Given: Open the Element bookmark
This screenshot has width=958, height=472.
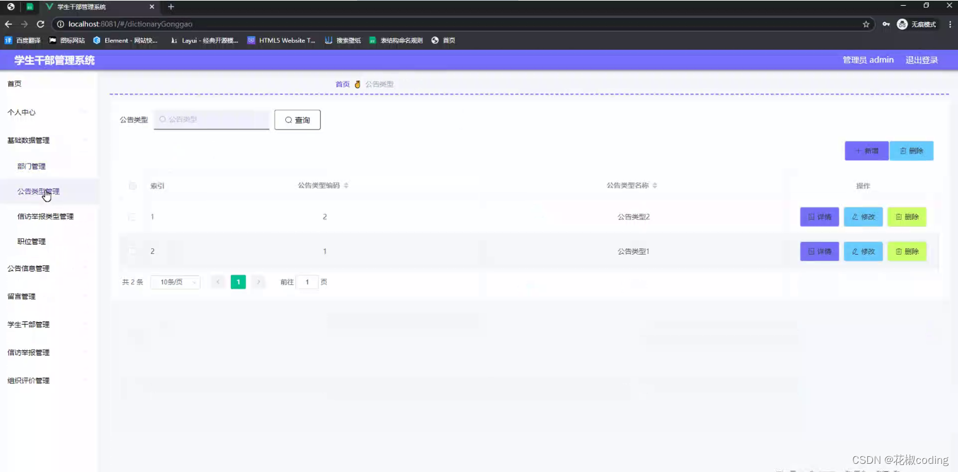Looking at the screenshot, I should pyautogui.click(x=125, y=40).
